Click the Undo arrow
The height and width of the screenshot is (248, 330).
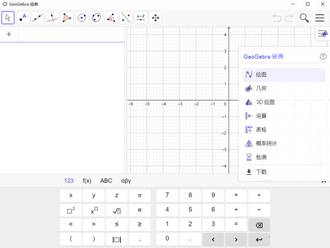[x=277, y=18]
